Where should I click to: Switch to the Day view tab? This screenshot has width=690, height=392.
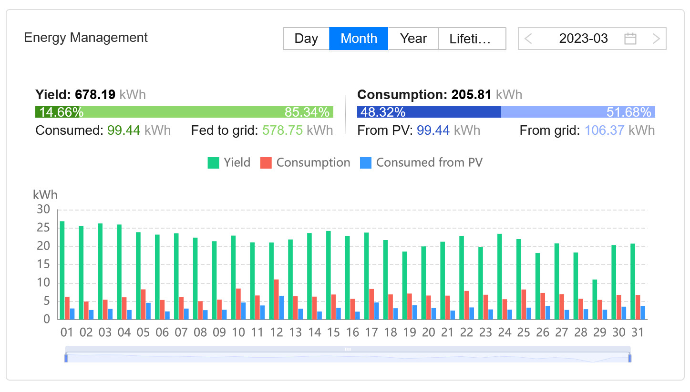click(x=307, y=39)
